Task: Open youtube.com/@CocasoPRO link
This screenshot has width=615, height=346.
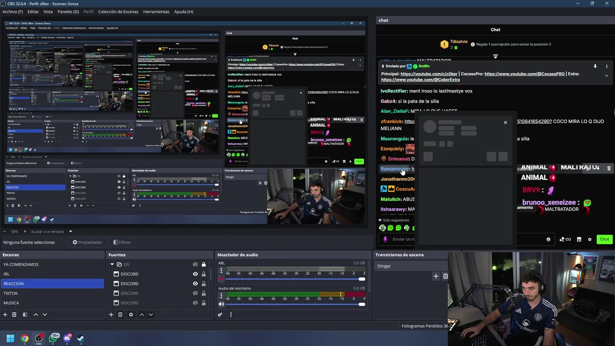Action: 524,74
